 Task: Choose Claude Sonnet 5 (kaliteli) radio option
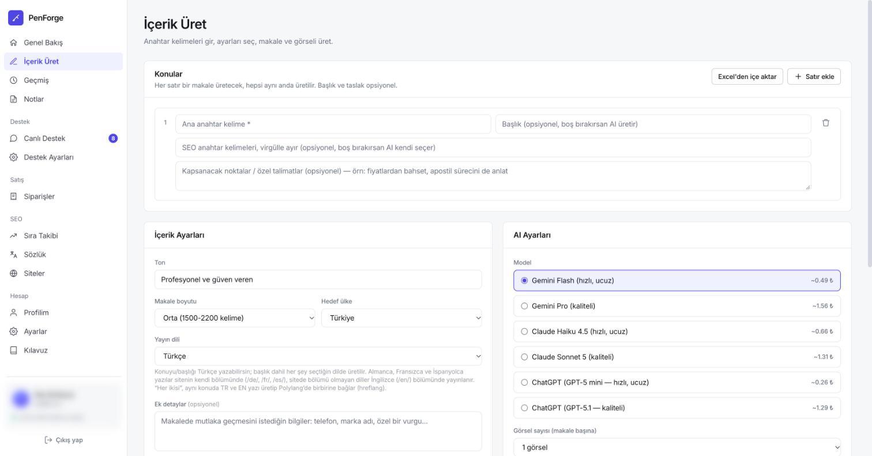[x=524, y=357]
